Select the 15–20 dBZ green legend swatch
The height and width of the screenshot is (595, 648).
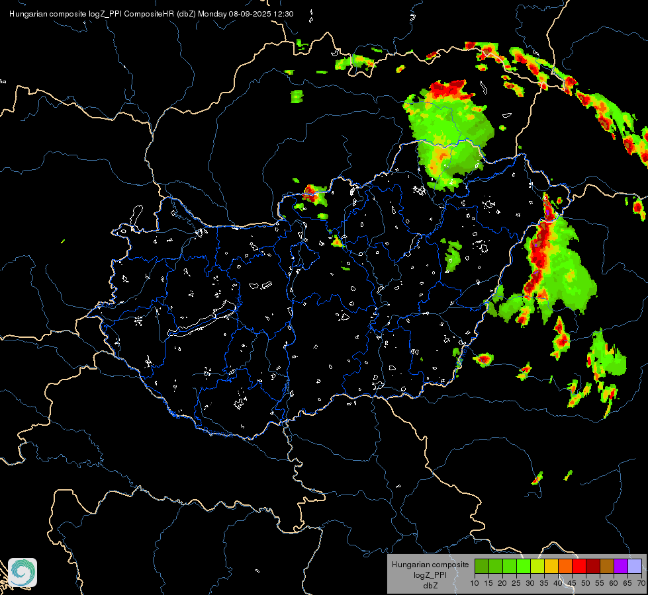496,566
